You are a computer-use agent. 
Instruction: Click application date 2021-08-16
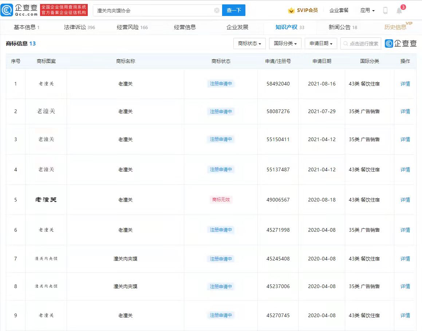click(x=322, y=84)
